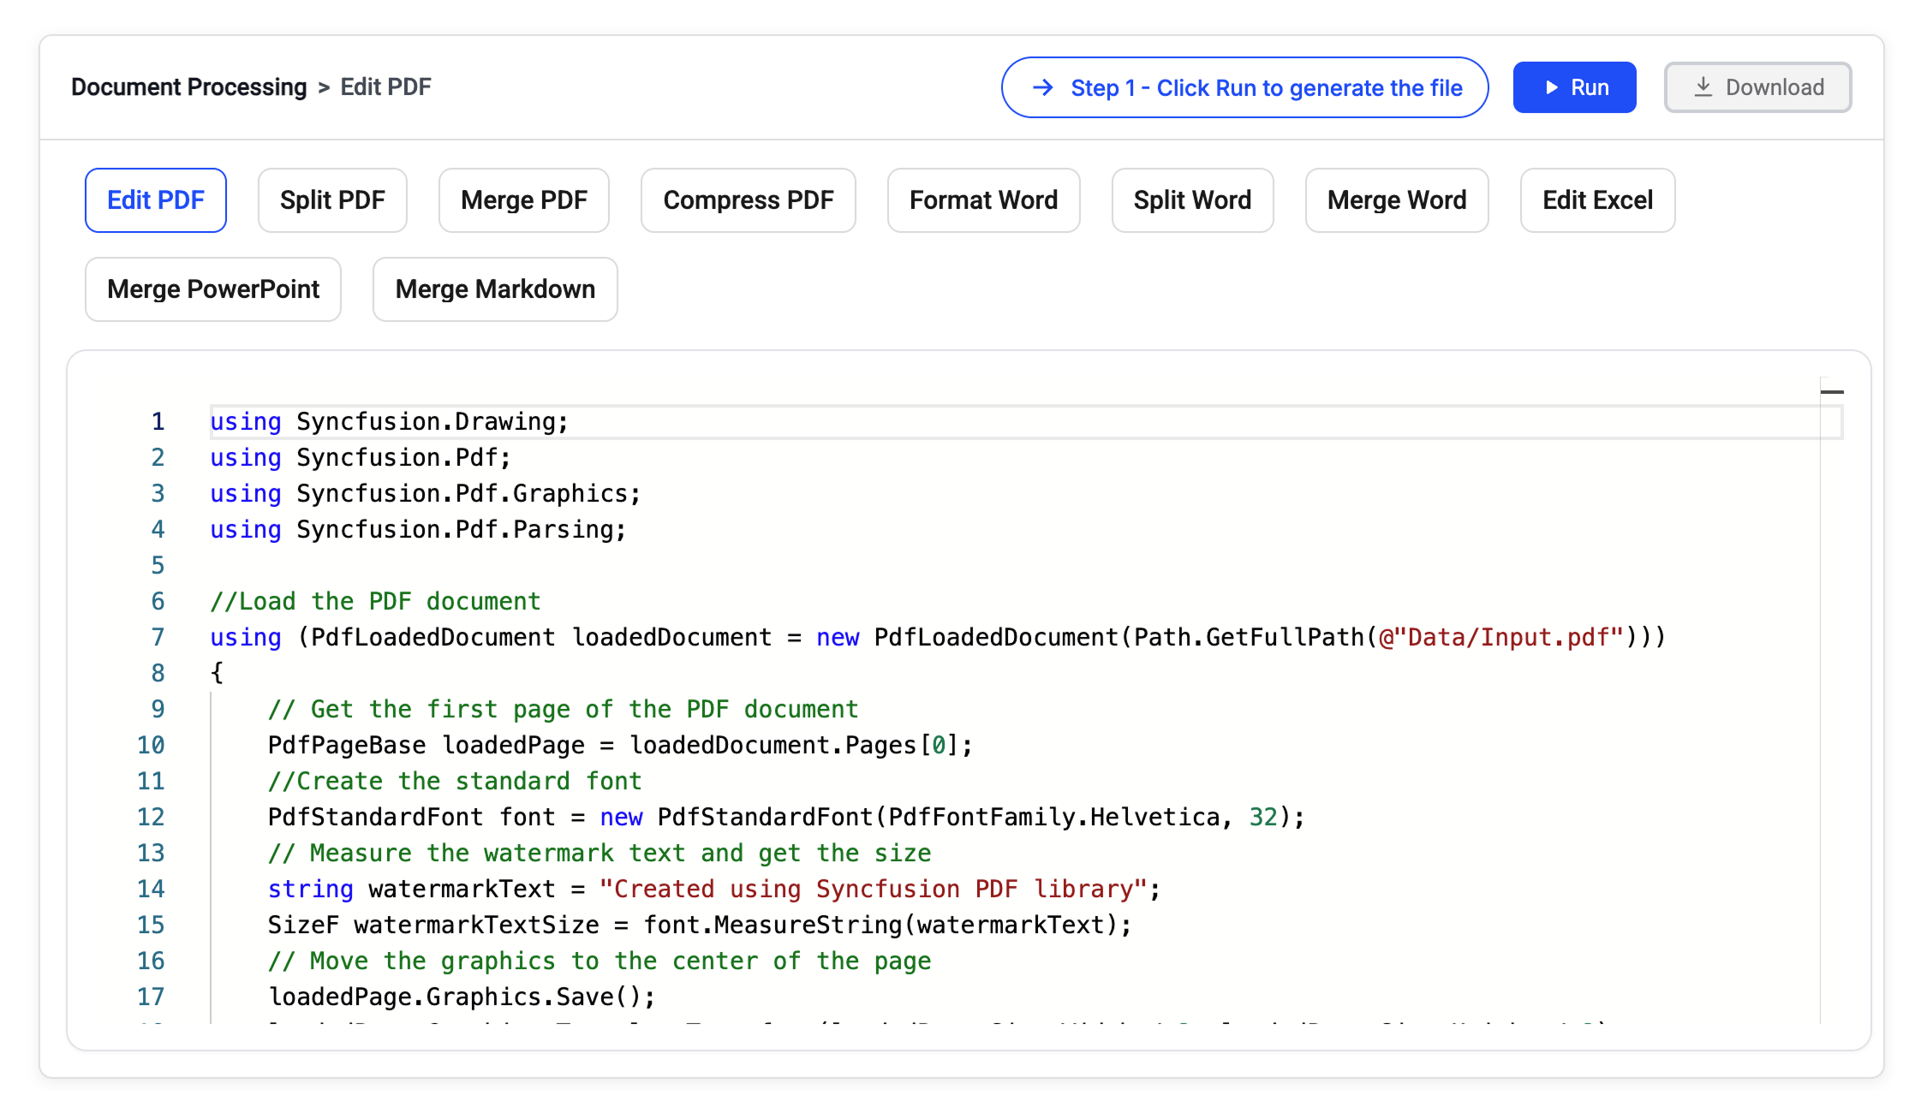Switch to the Merge Word tab
This screenshot has width=1915, height=1113.
(1397, 200)
